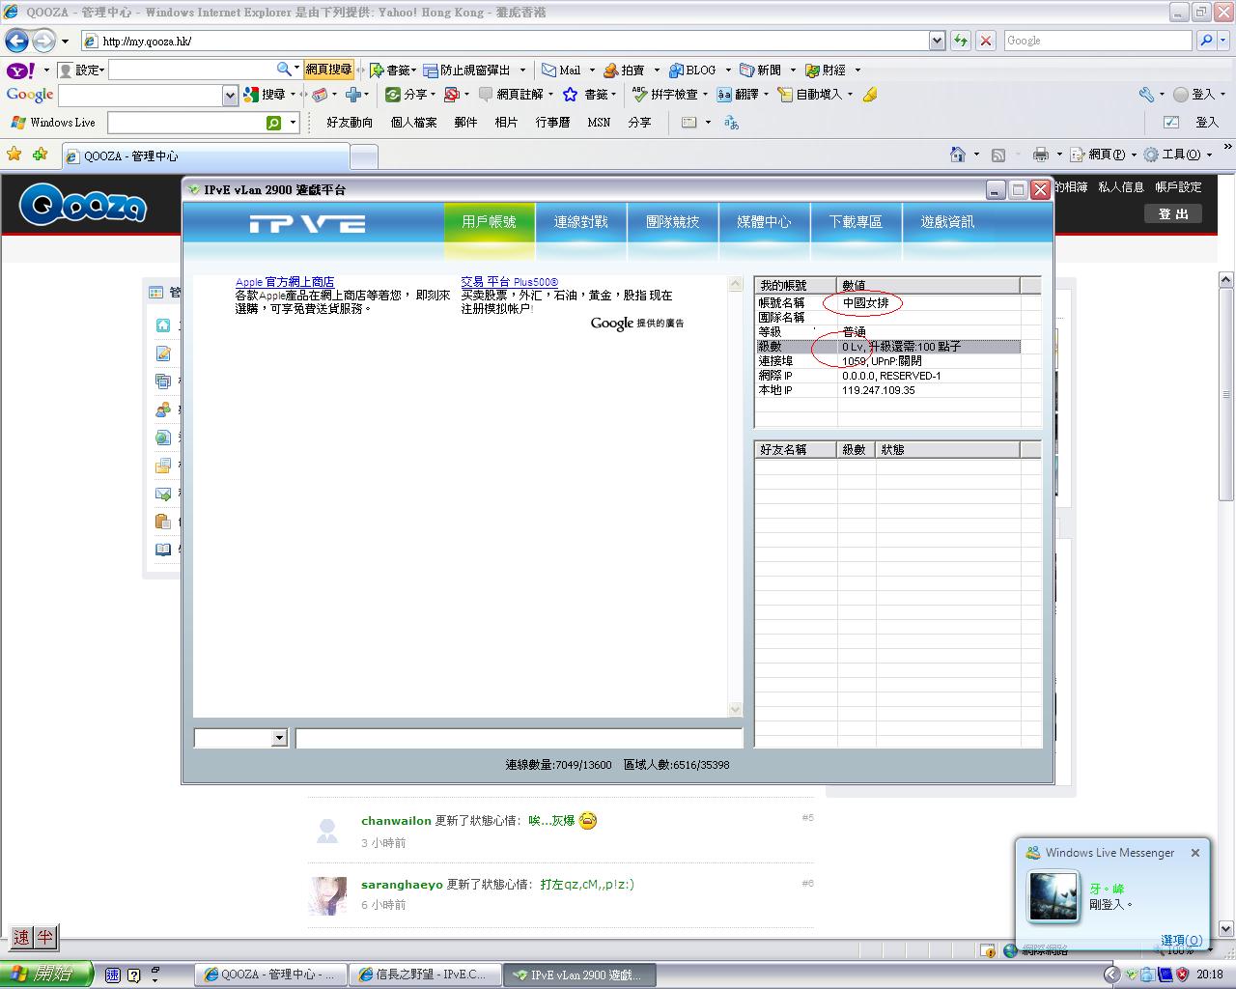Click the Google toolbar wrench settings icon
Screen dimensions: 1236x989
coord(1146,95)
